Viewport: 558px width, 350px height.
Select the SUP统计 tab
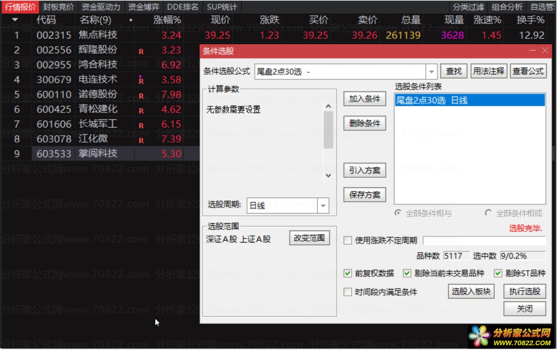tap(222, 7)
